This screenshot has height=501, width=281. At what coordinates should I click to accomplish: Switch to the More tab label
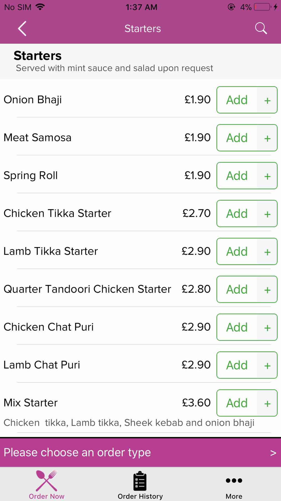pyautogui.click(x=234, y=496)
